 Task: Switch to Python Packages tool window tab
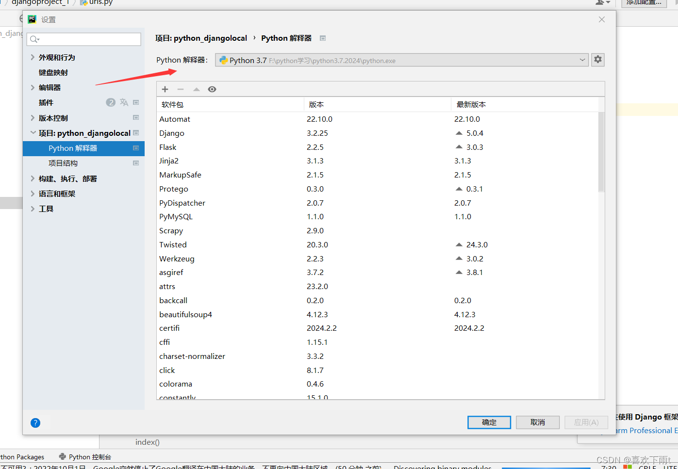22,457
